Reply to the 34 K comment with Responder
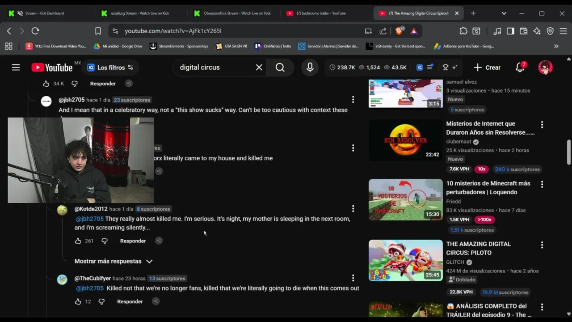 tap(103, 84)
